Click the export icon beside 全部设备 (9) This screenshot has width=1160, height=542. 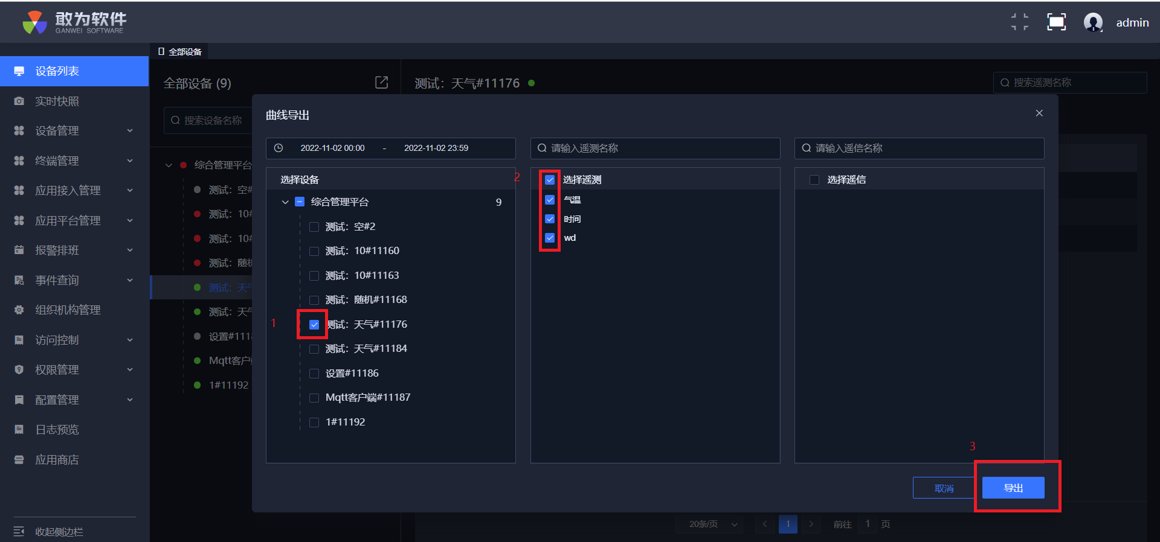tap(382, 83)
